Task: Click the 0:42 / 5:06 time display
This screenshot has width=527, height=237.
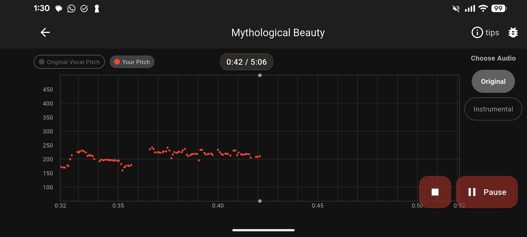Action: coord(246,62)
